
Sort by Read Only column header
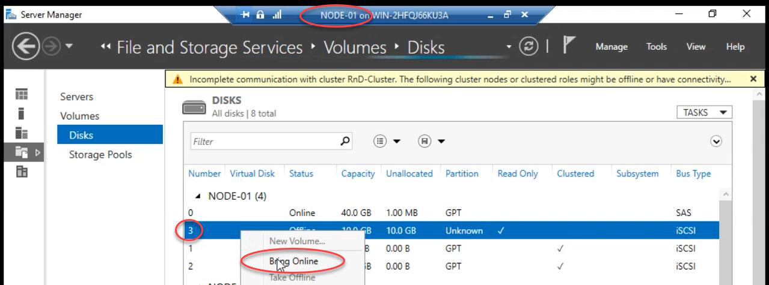pos(518,173)
